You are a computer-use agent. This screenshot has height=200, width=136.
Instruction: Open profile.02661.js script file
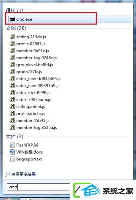31,44
